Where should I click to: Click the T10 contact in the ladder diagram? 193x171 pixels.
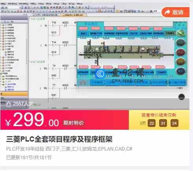[54, 24]
